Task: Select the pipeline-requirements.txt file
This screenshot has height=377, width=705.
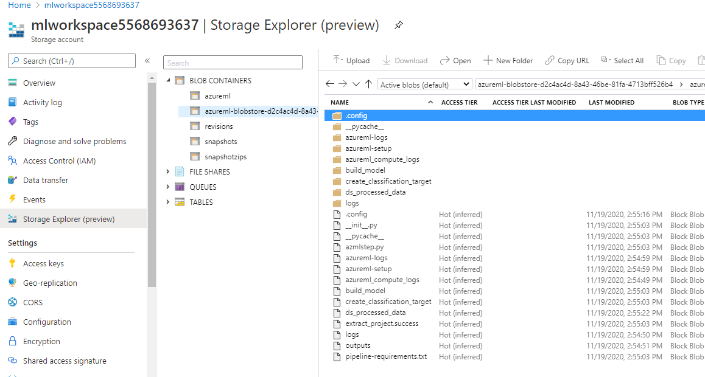Action: coord(386,356)
